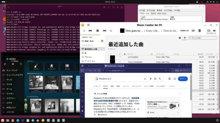Open the アルバム category in Kodi
The height and width of the screenshot is (123, 220).
click(x=67, y=67)
